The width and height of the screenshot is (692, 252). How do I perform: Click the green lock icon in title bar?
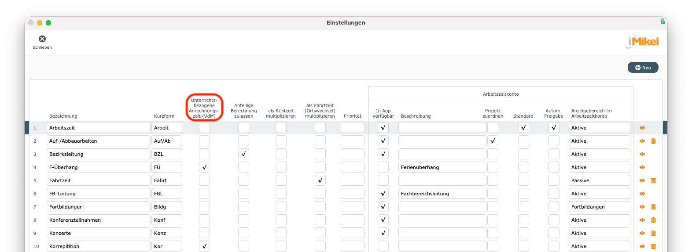point(663,22)
